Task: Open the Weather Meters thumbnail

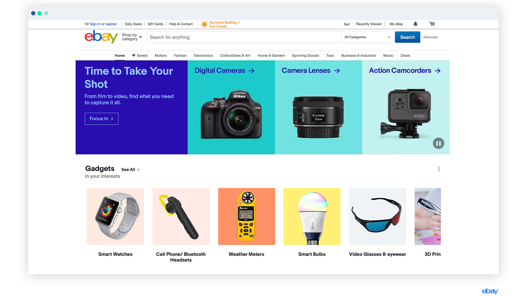Action: pyautogui.click(x=246, y=216)
